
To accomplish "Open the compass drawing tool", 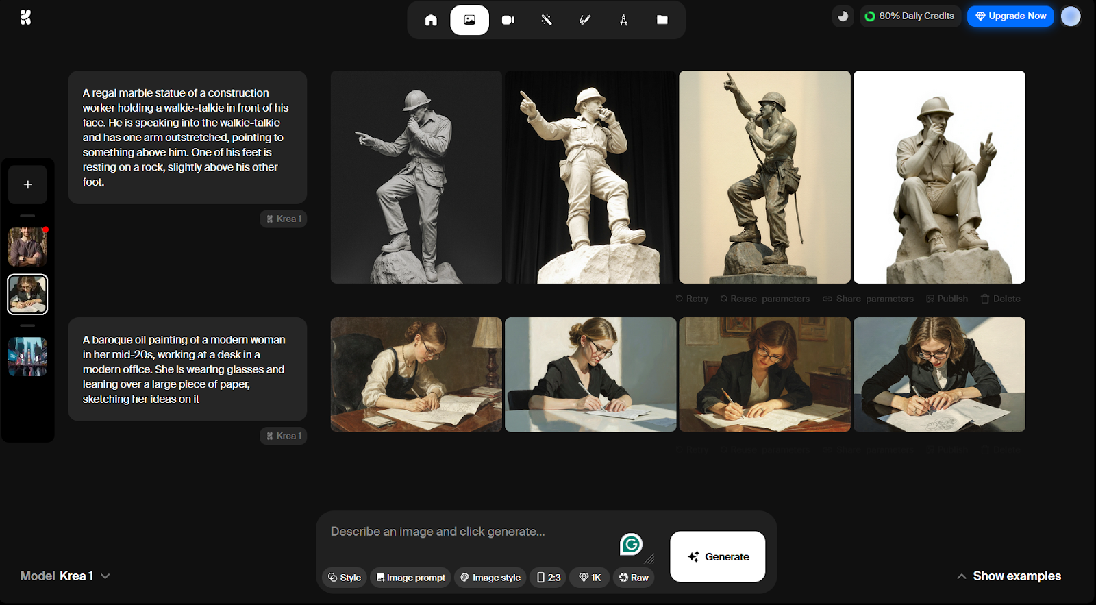I will [623, 20].
